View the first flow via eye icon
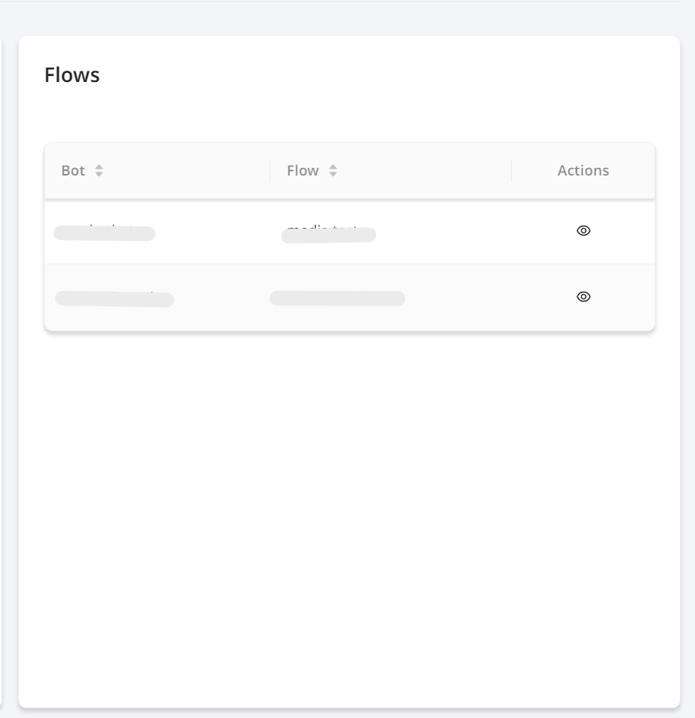Image resolution: width=695 pixels, height=718 pixels. (583, 230)
